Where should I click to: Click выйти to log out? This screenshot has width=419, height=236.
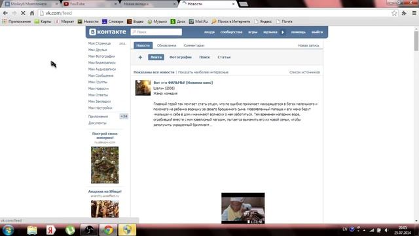(x=317, y=32)
